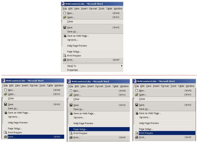Click printer icon in menu with highlighted Page Setup
The height and width of the screenshot is (142, 197).
[71, 137]
